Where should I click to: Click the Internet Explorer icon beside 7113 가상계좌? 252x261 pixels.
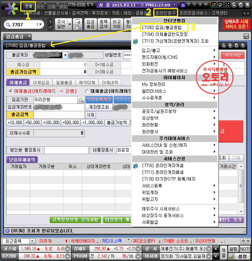[x=135, y=41]
